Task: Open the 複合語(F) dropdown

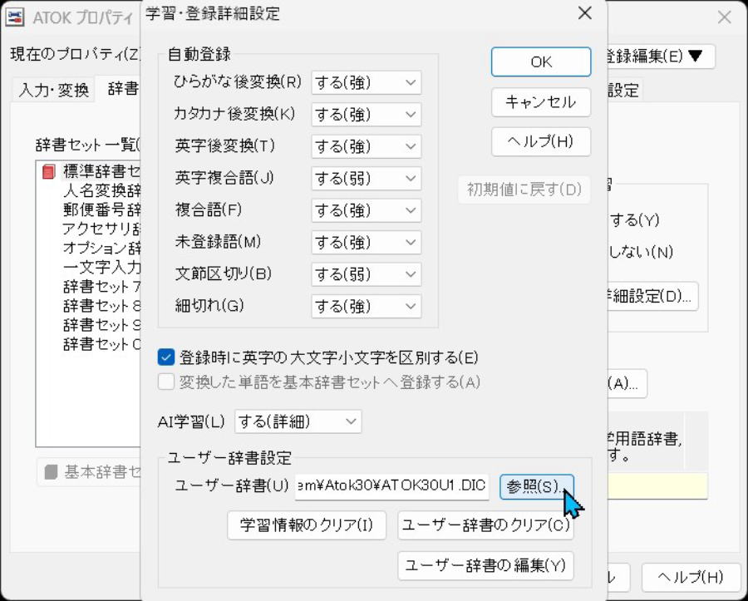Action: (366, 210)
